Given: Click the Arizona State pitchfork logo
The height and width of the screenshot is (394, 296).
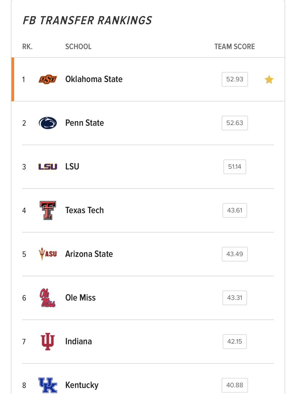Looking at the screenshot, I should (48, 254).
